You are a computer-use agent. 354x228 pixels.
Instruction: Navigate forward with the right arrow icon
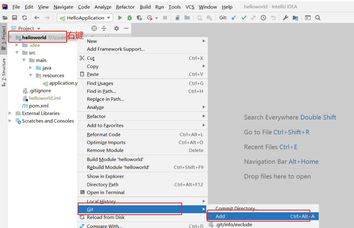click(47, 18)
